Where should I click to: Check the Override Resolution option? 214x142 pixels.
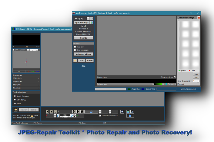(100, 115)
